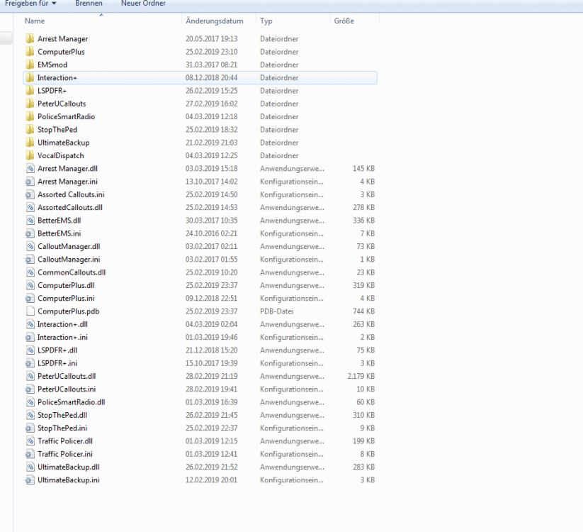Click the ComputerPlus folder icon

pos(30,52)
